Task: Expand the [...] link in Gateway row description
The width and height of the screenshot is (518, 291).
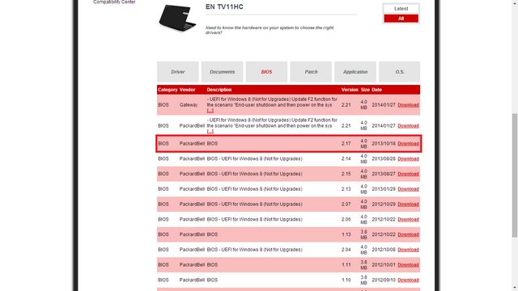Action: pos(210,111)
